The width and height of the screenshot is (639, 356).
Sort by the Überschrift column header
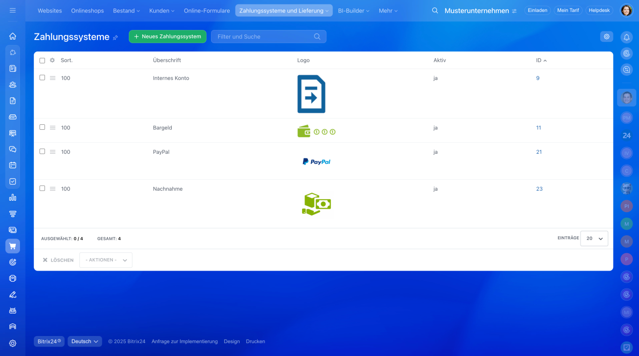tap(167, 60)
